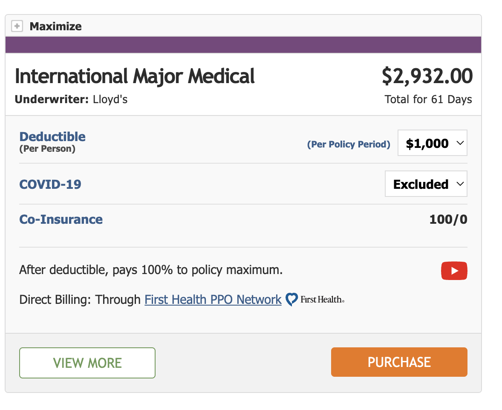502x410 pixels.
Task: Click the $2,932.00 total price
Action: 427,76
